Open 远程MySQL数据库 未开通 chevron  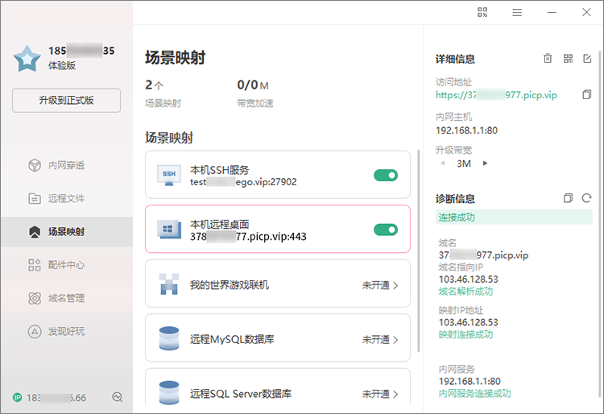[395, 340]
